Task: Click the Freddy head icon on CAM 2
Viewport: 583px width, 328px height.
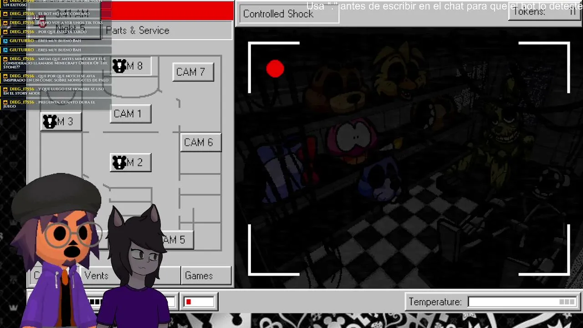Action: (119, 163)
